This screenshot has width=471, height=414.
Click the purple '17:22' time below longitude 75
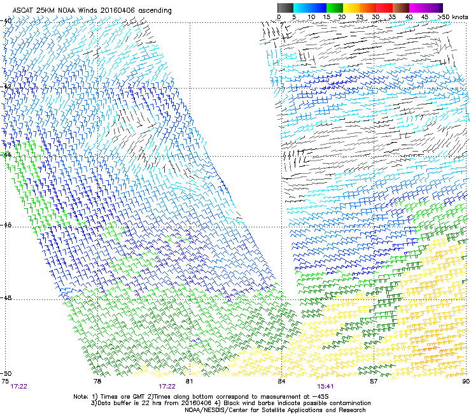click(x=18, y=387)
